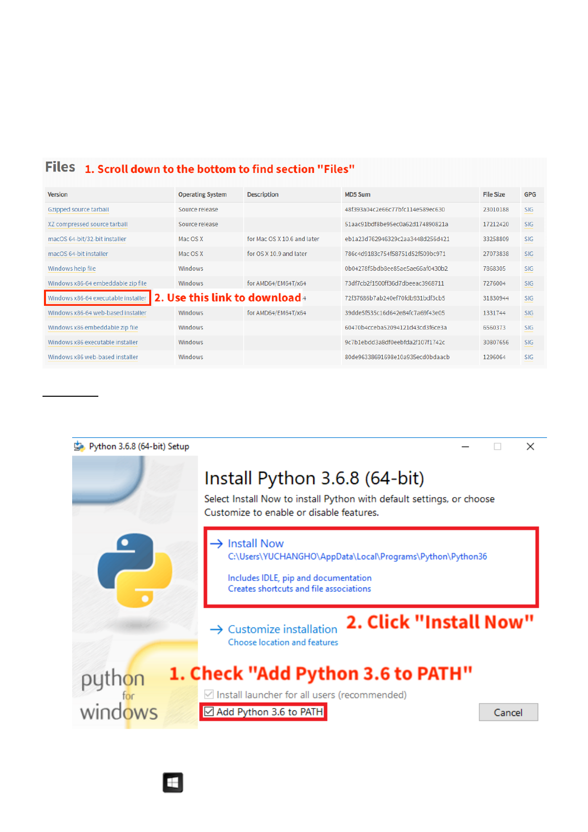Click the Operating System column header
The height and width of the screenshot is (832, 588).
pos(203,195)
